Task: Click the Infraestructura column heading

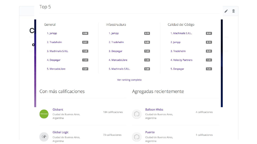Action: (x=116, y=25)
